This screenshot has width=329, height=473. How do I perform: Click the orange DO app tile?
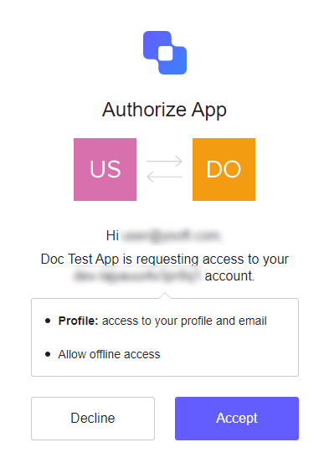[224, 169]
